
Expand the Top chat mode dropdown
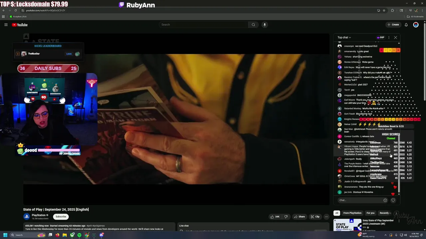click(x=344, y=38)
